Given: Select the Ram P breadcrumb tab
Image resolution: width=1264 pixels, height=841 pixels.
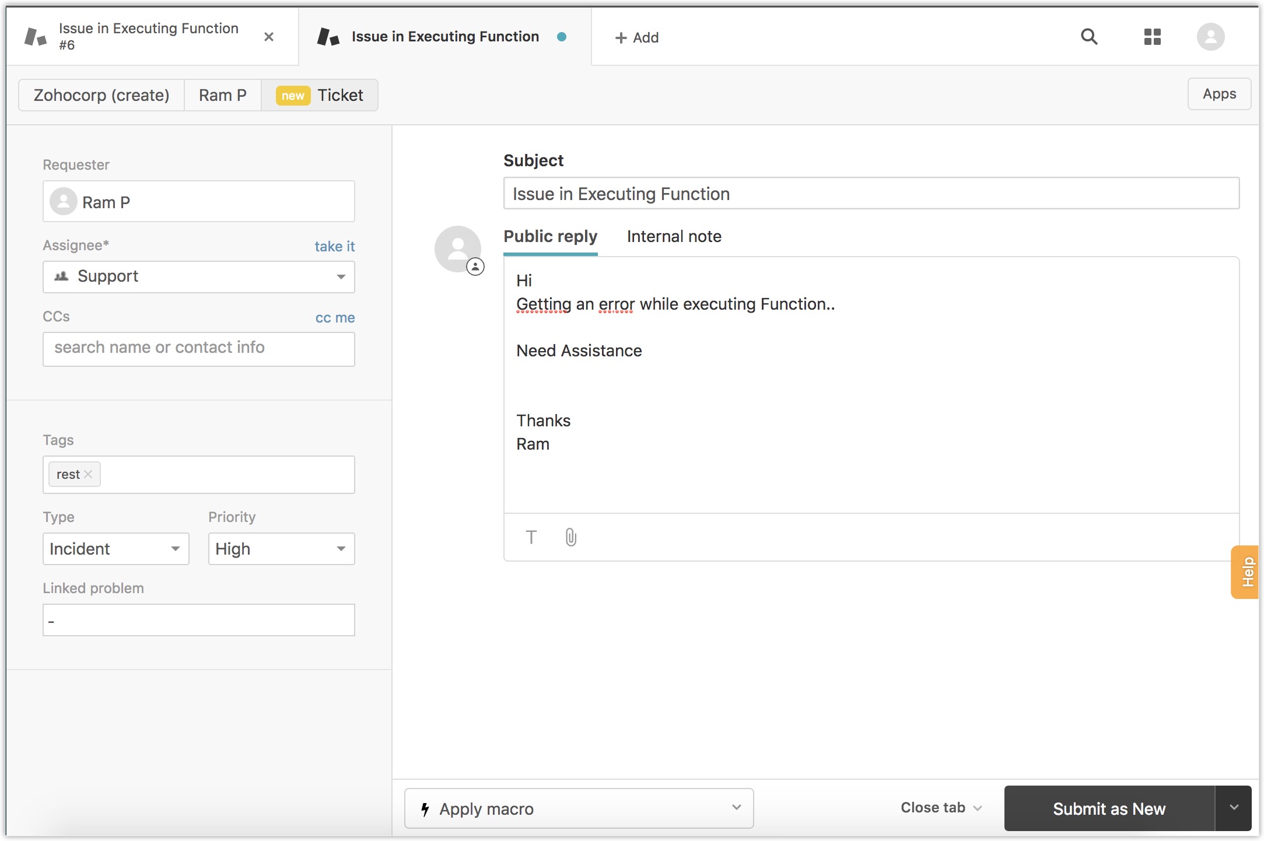Looking at the screenshot, I should point(222,95).
